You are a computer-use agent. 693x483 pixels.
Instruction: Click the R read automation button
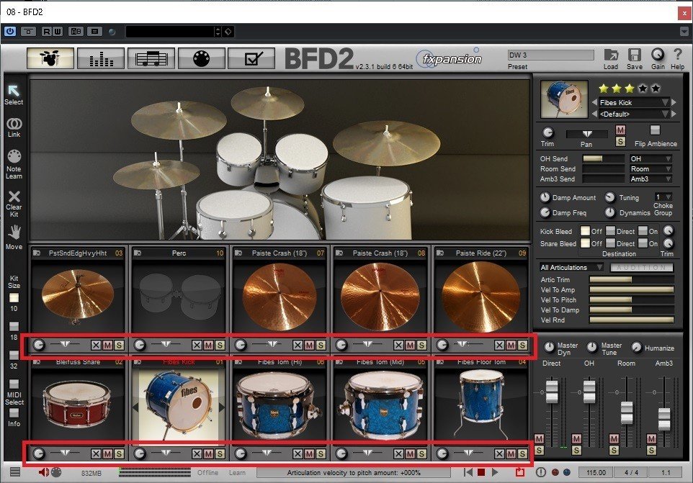(x=47, y=32)
